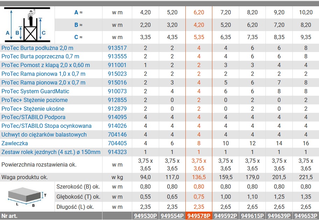Click part number 914323
Image resolution: width=319 pixels, height=220 pixels.
(117, 152)
